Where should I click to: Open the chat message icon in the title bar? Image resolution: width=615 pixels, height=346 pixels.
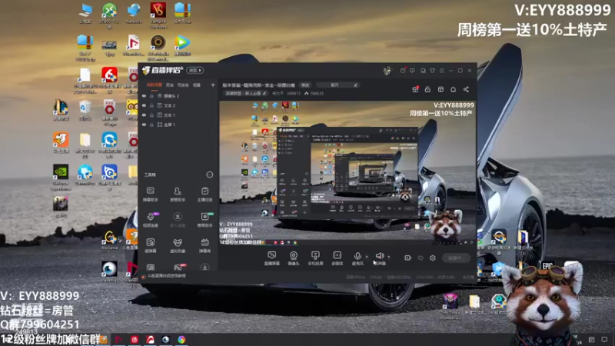(412, 71)
